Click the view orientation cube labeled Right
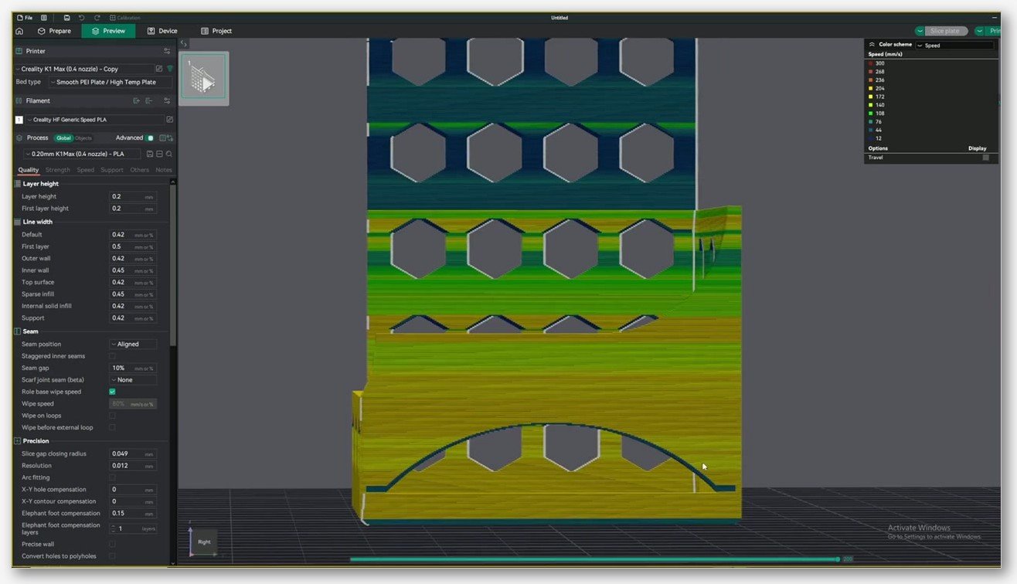This screenshot has height=584, width=1017. point(204,542)
